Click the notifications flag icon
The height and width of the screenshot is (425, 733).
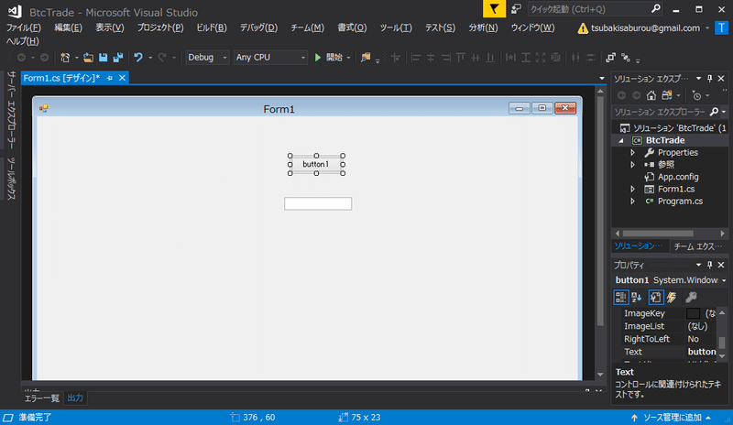coord(494,9)
